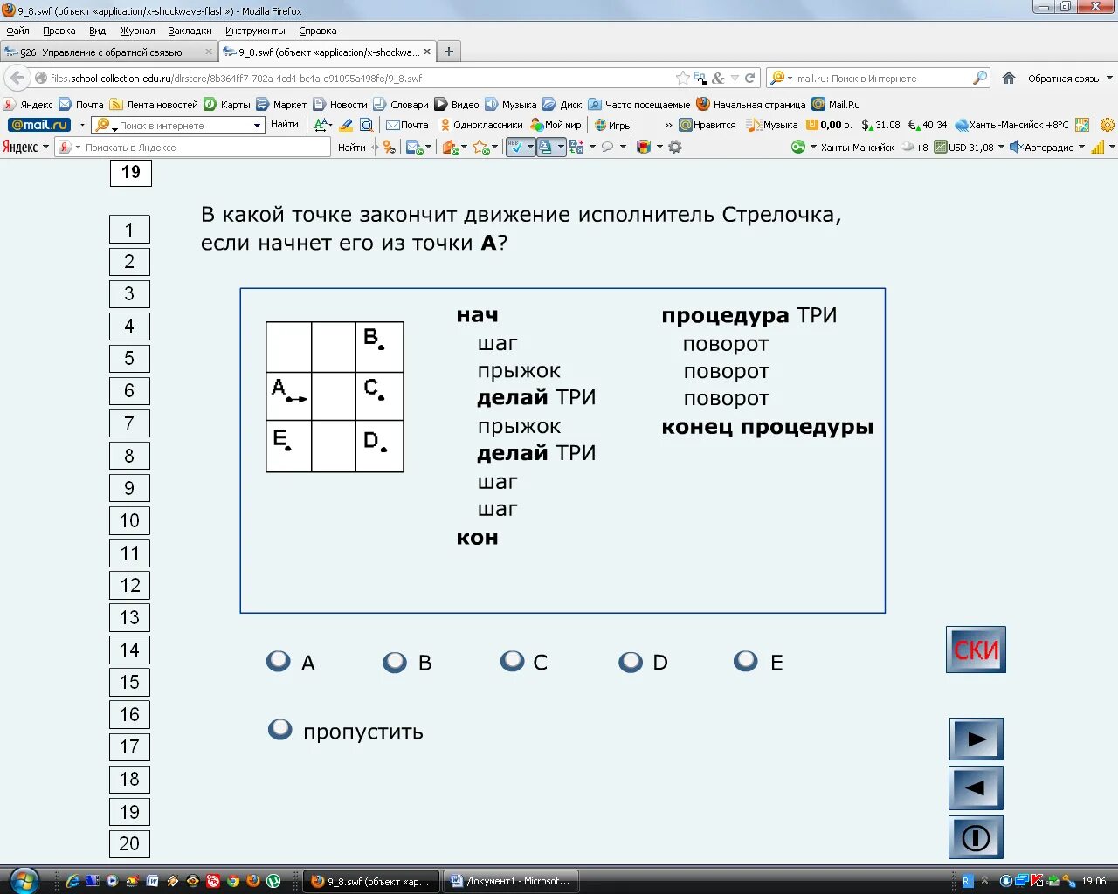The width and height of the screenshot is (1118, 894).
Task: Open the Вид menu
Action: pyautogui.click(x=97, y=31)
